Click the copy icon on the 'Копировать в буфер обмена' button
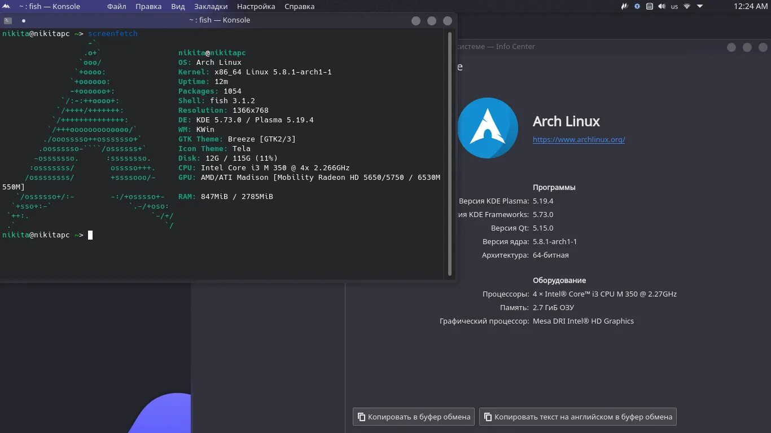The width and height of the screenshot is (771, 433). click(x=361, y=417)
